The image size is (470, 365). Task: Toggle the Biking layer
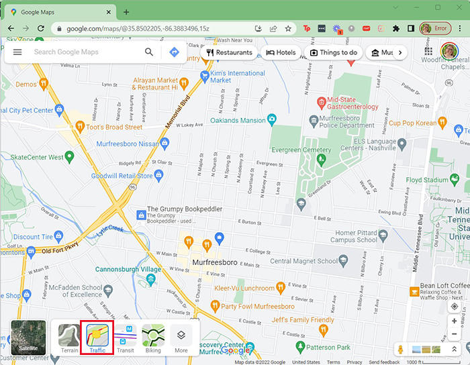pyautogui.click(x=153, y=339)
